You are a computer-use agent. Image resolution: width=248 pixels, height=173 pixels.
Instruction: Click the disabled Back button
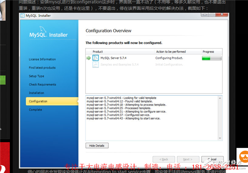pos(164,159)
